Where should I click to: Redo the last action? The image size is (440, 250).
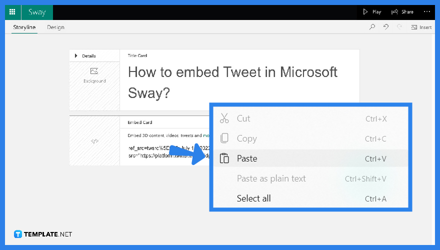pos(399,27)
